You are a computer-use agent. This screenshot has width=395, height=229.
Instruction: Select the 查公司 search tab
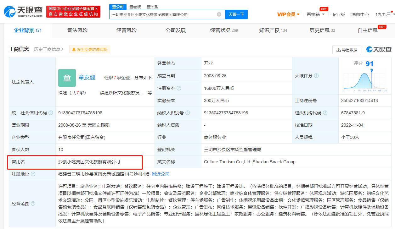pos(118,7)
